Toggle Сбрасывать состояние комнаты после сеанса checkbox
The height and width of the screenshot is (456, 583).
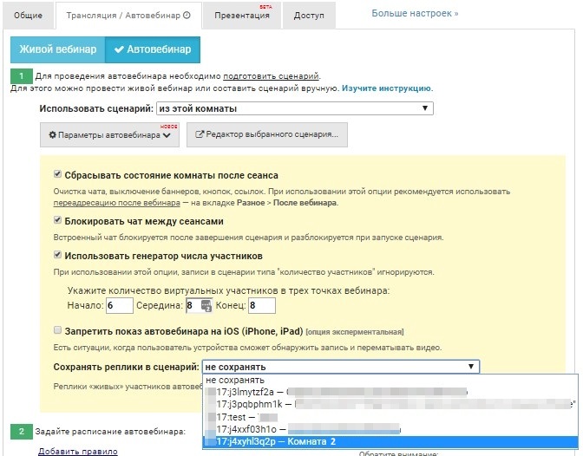(58, 174)
